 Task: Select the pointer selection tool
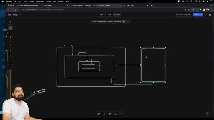click(10, 28)
